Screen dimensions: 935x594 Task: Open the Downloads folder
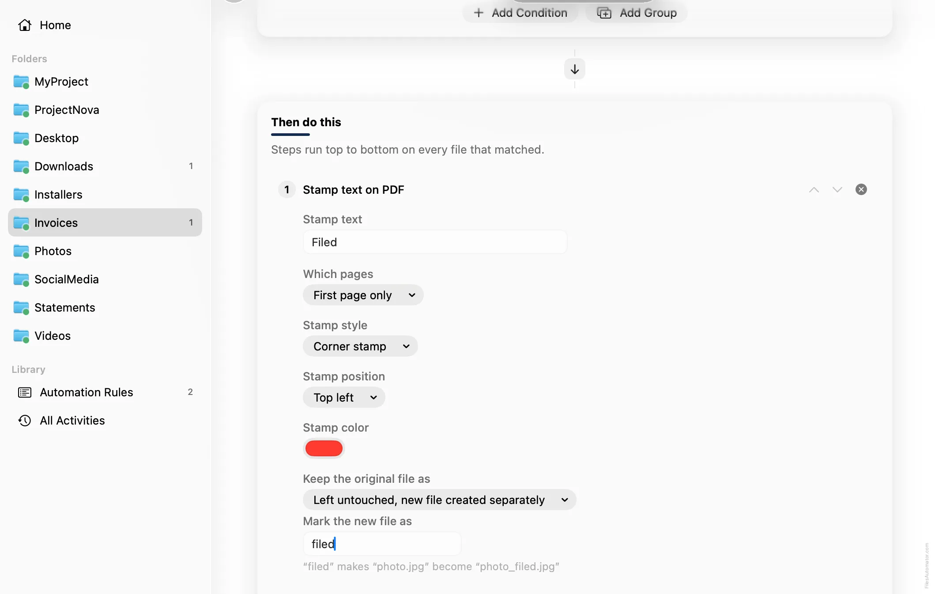click(x=105, y=166)
